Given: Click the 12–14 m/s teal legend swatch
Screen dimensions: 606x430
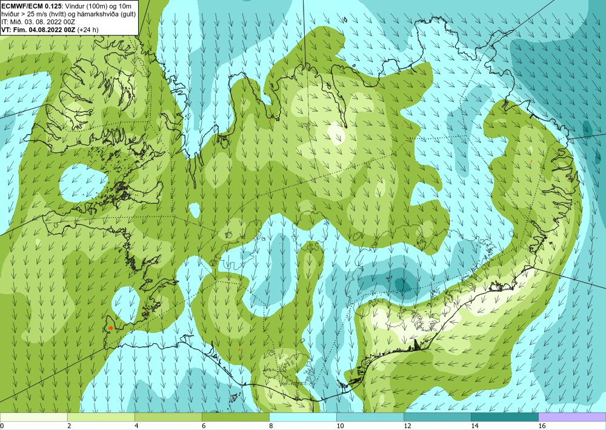Looking at the screenshot, I should [x=438, y=417].
